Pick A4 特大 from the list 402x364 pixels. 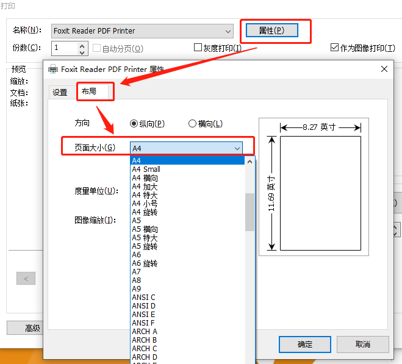pos(188,195)
